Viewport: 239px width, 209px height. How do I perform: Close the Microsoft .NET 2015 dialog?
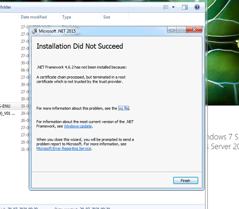click(x=194, y=29)
